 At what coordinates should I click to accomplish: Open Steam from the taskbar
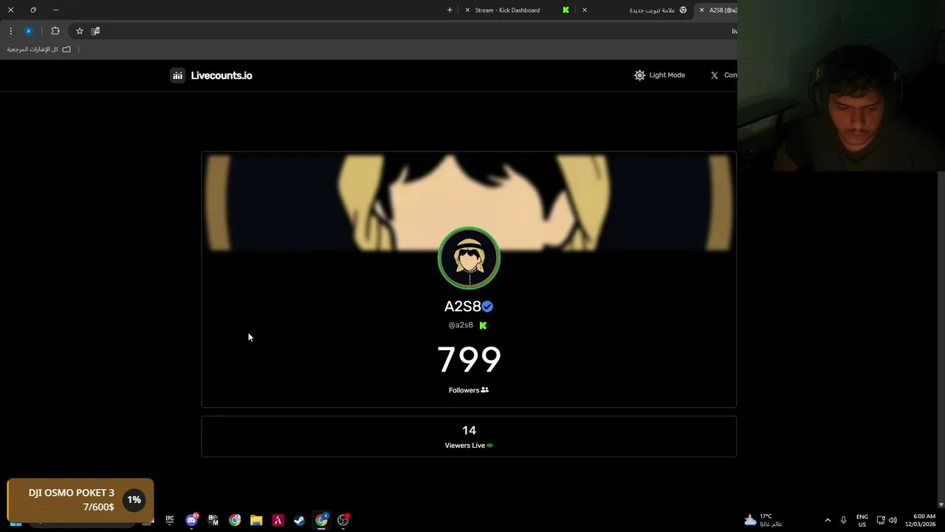pyautogui.click(x=300, y=520)
